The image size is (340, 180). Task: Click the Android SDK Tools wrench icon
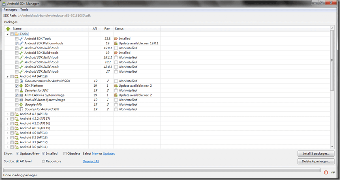point(21,39)
